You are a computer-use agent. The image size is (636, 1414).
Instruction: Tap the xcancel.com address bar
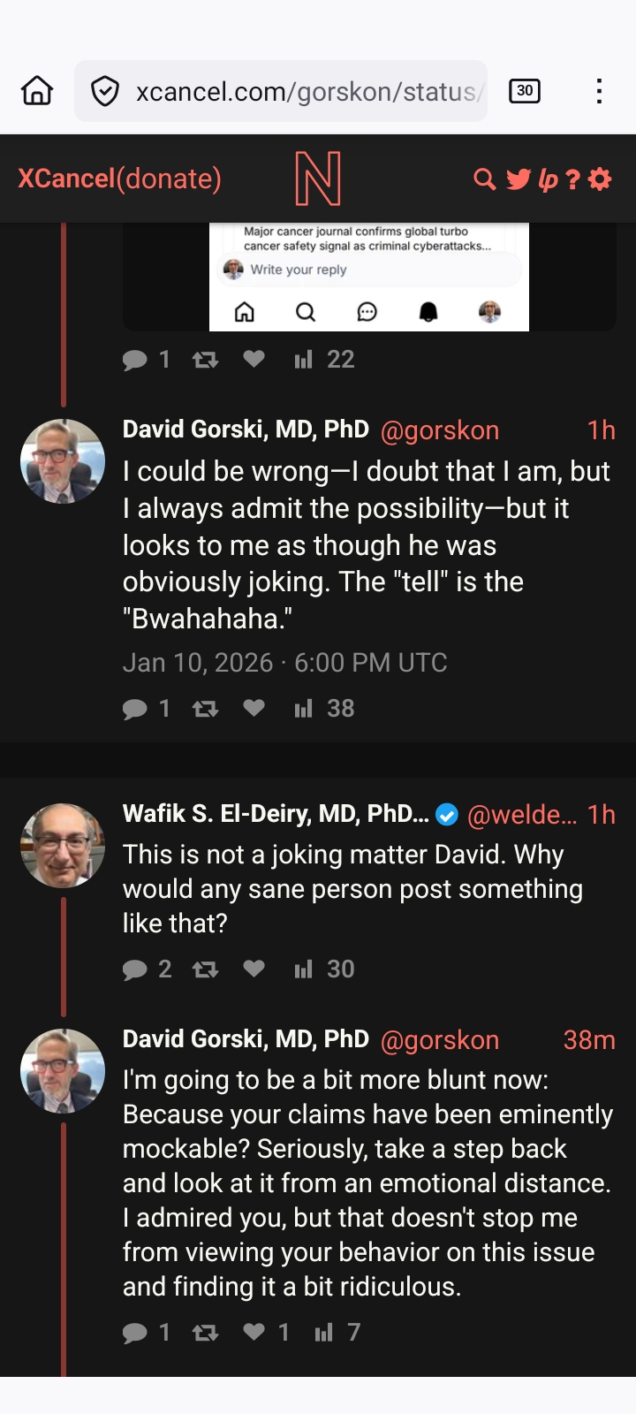click(x=305, y=91)
